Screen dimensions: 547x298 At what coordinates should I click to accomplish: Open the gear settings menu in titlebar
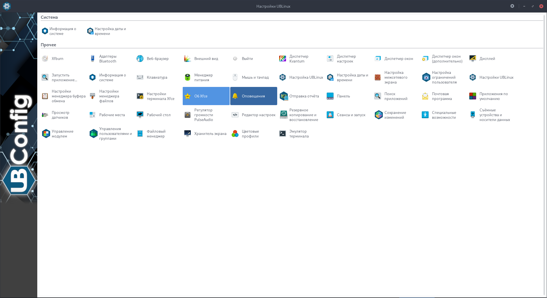[512, 6]
